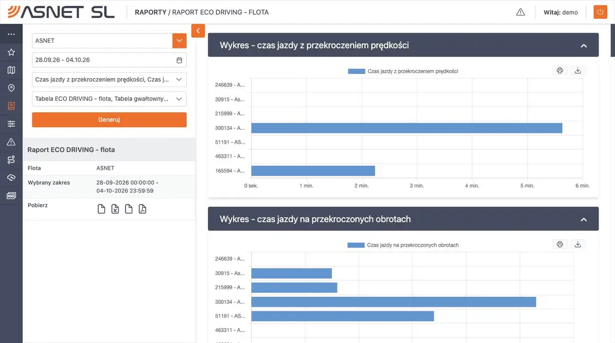Click the '246639 - A...' label in the speeding chart
The height and width of the screenshot is (343, 615).
(x=230, y=85)
